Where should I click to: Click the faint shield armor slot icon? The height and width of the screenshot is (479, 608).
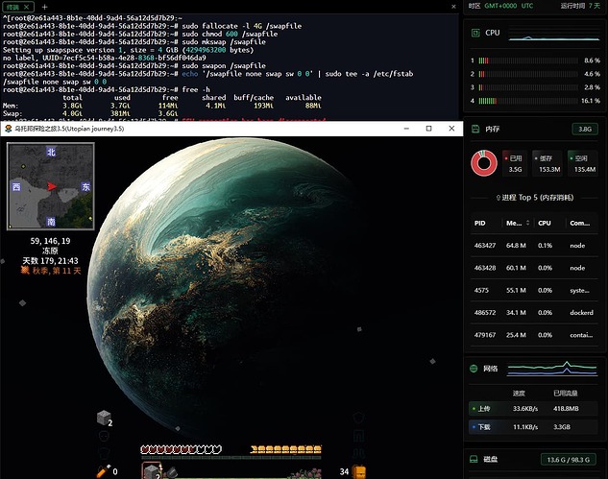pos(359,419)
